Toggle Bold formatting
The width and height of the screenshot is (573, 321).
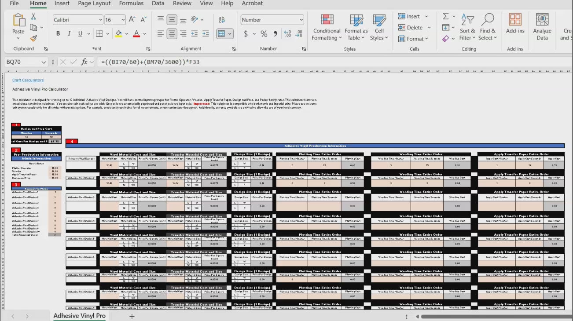[x=58, y=34]
